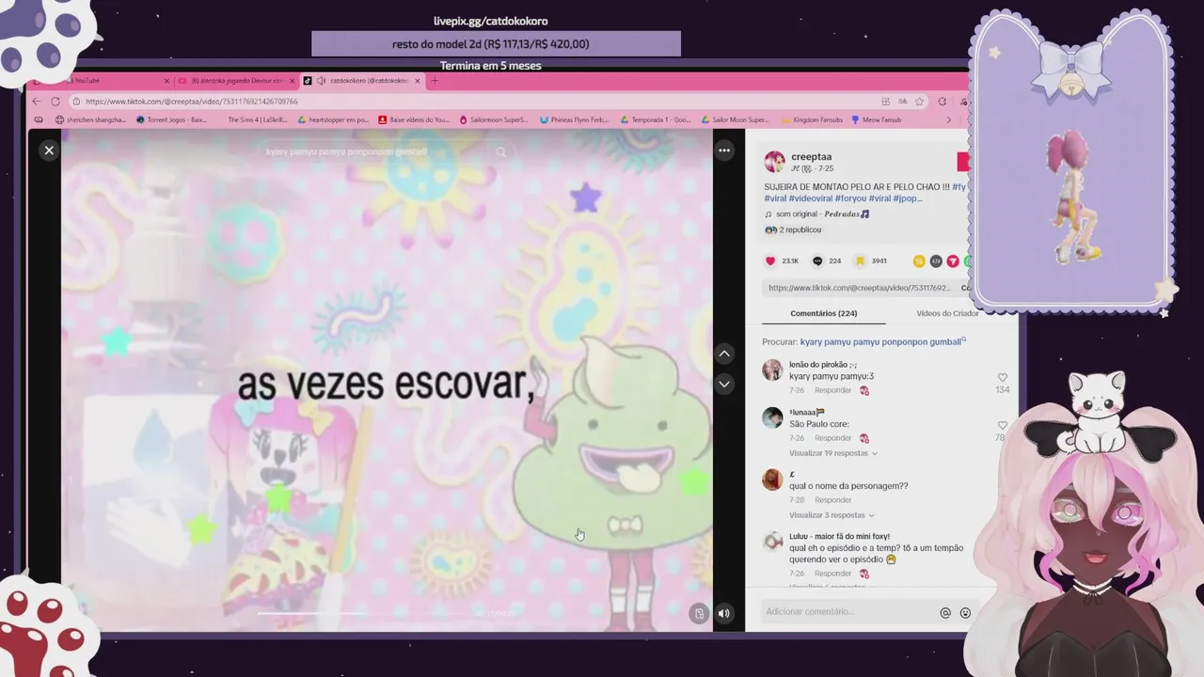
Task: Click the yellow repost share icon
Action: click(919, 260)
